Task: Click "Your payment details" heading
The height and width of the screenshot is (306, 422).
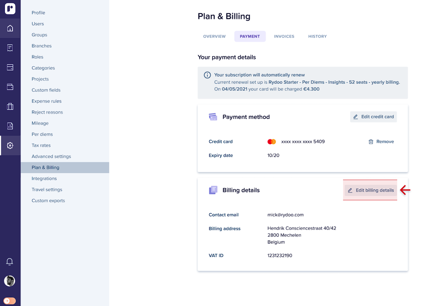Action: (x=227, y=57)
